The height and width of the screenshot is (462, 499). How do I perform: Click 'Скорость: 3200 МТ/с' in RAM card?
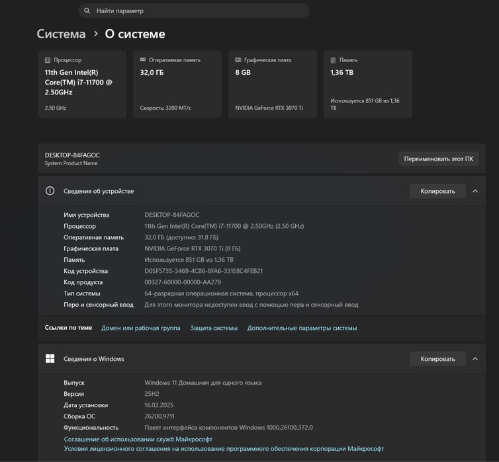coord(165,108)
